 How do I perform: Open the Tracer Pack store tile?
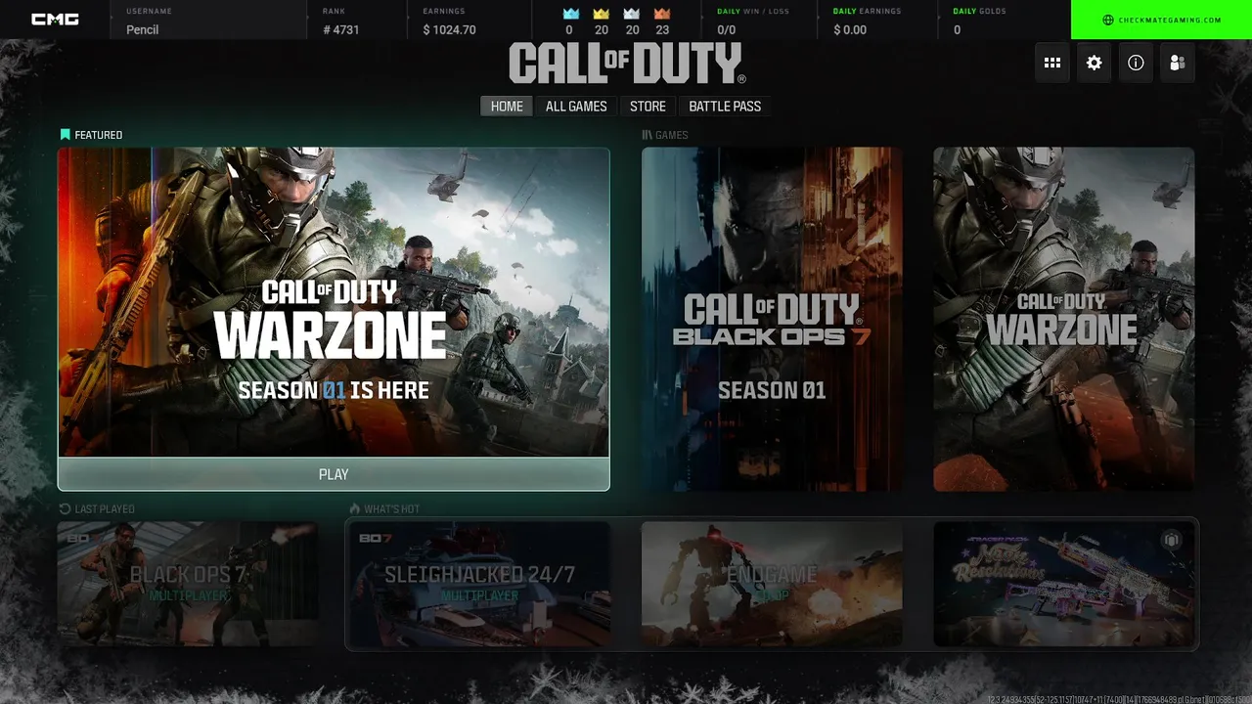click(1063, 584)
